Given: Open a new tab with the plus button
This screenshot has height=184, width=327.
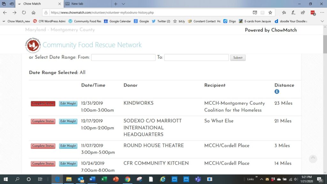Looking at the screenshot, I should coord(116,4).
